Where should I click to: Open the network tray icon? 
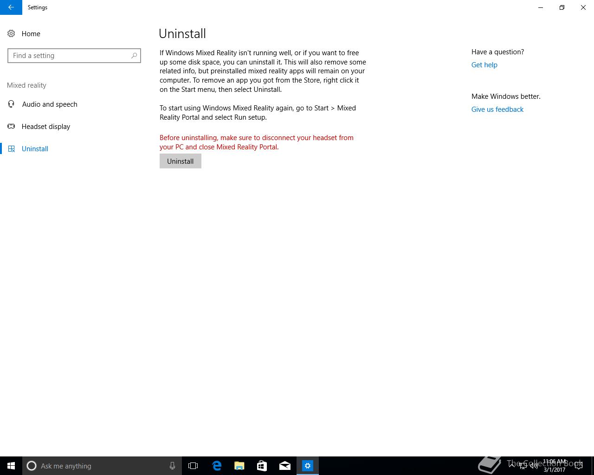(523, 466)
